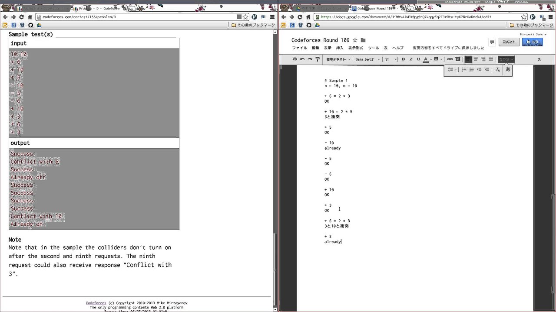
Task: Toggle the highlighted More toolbar dropdown in Docs
Action: pos(506,59)
